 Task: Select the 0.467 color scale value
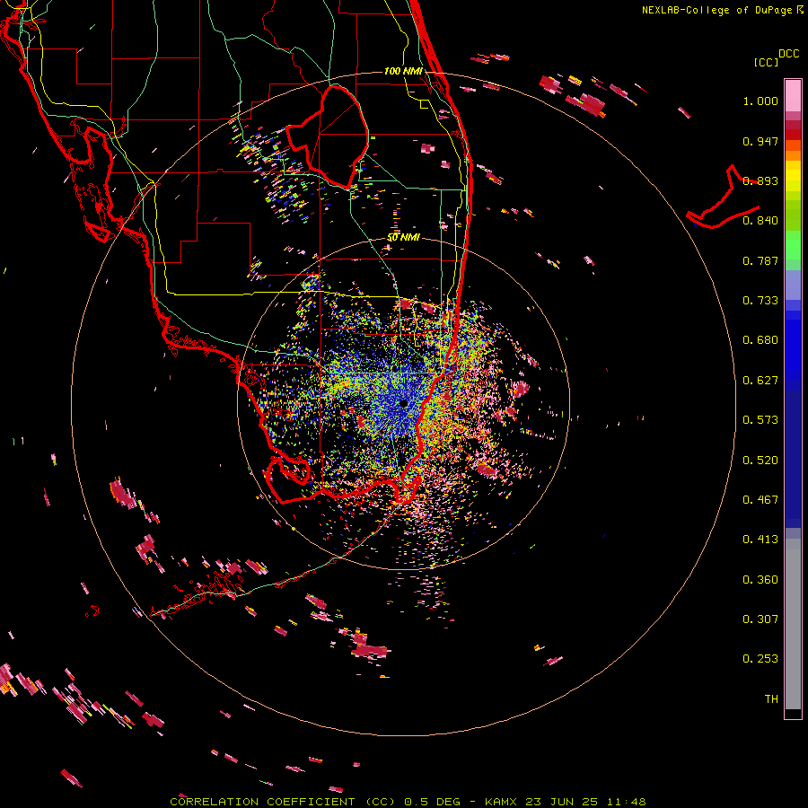pyautogui.click(x=760, y=500)
